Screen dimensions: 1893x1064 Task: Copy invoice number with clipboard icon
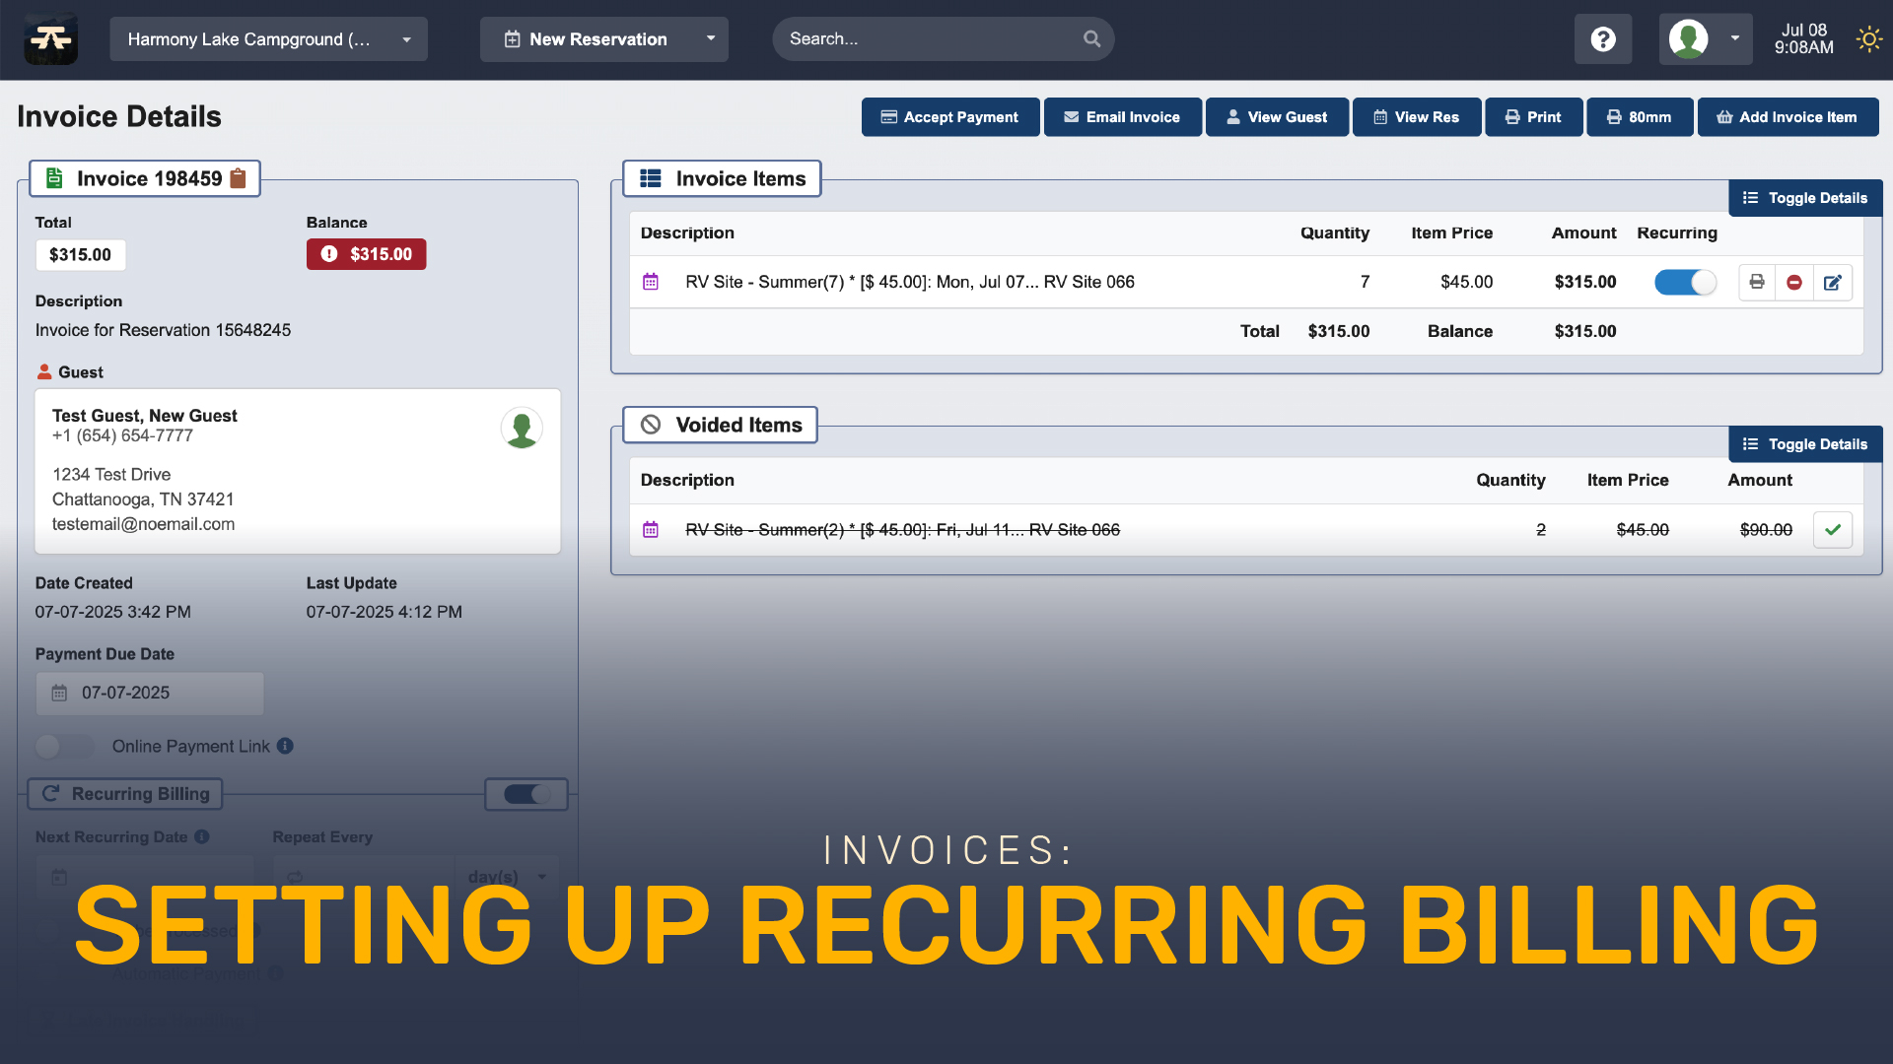point(238,178)
